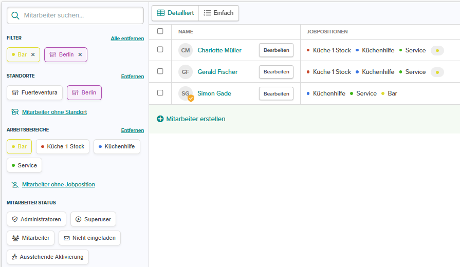Click Gerald Fischer's GF avatar
Screen dimensions: 460x267
tap(186, 72)
